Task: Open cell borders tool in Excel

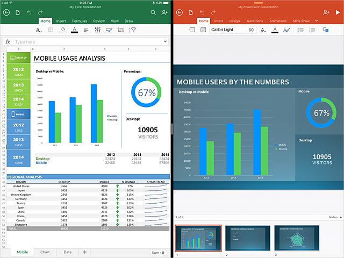Action: 51,30
